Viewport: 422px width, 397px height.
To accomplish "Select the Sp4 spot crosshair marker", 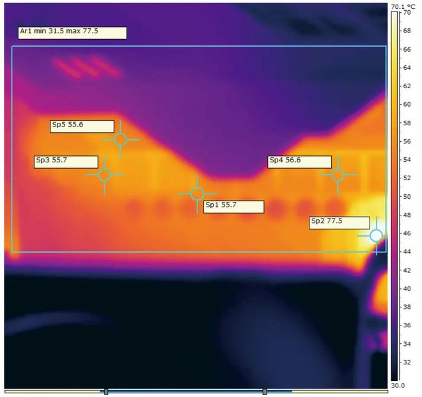I will pos(338,175).
